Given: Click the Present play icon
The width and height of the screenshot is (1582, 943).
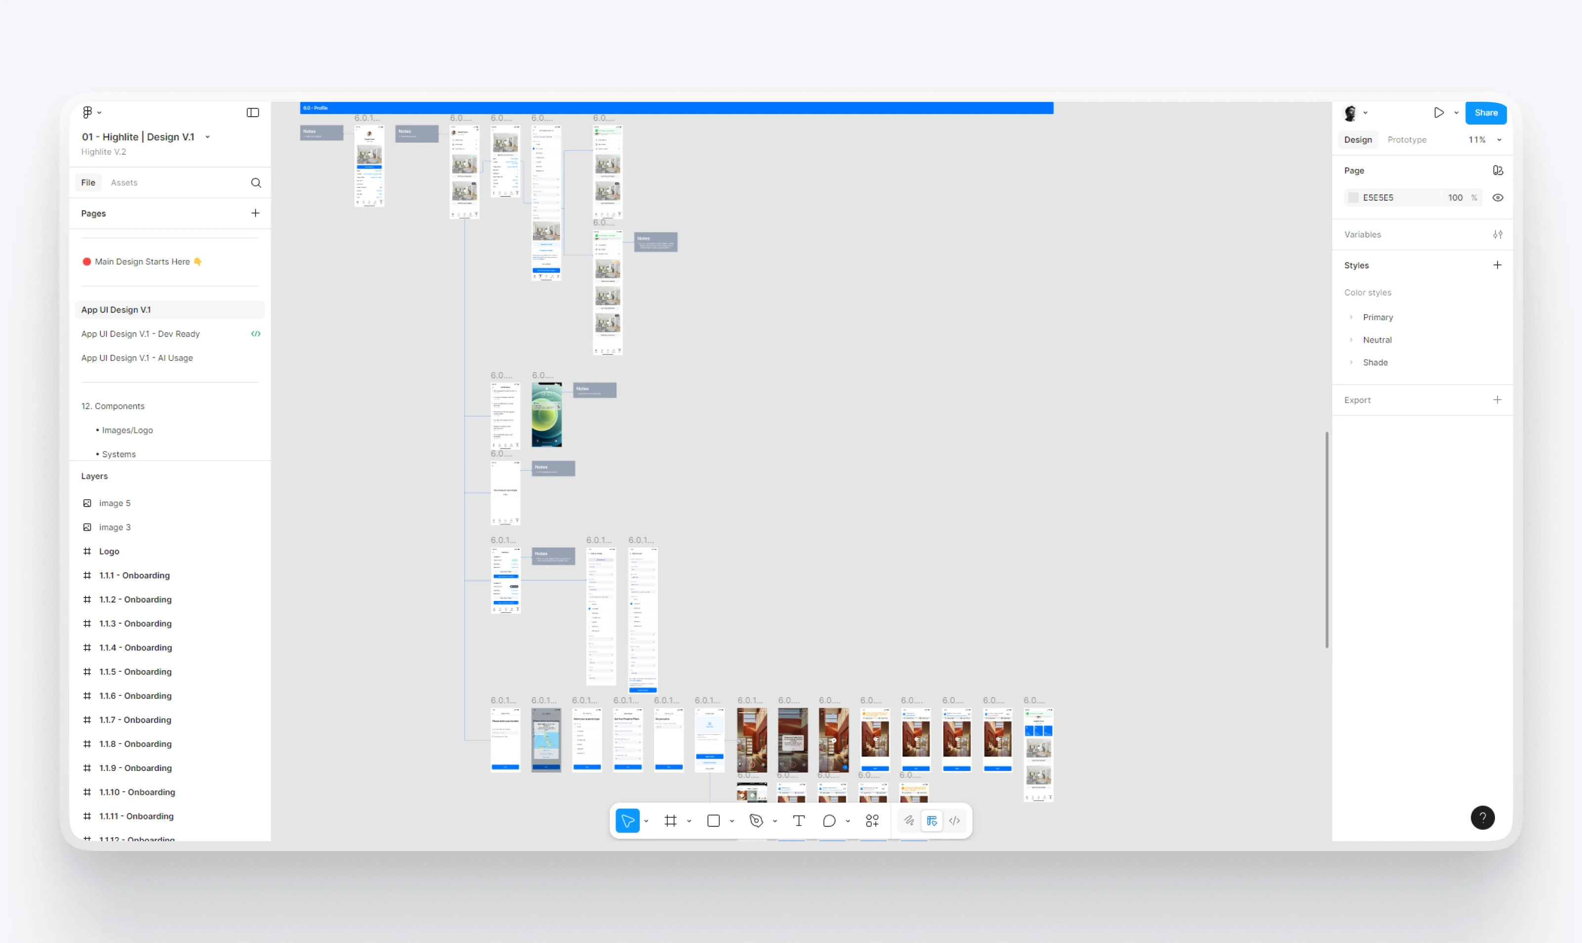Looking at the screenshot, I should pyautogui.click(x=1439, y=113).
